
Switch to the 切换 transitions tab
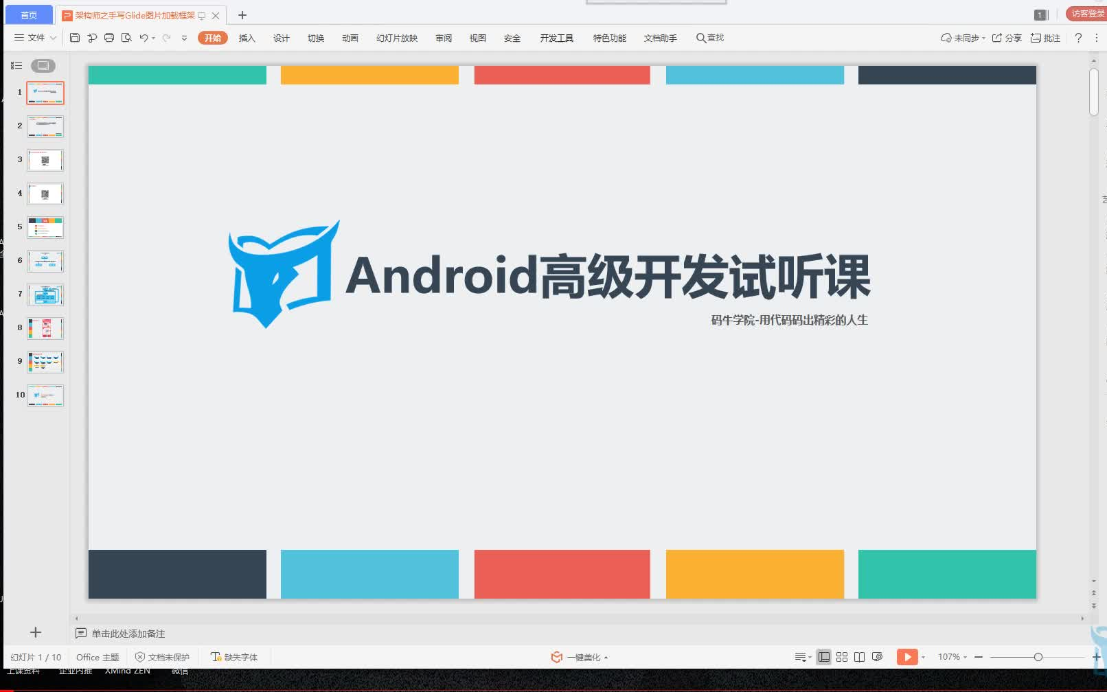315,38
